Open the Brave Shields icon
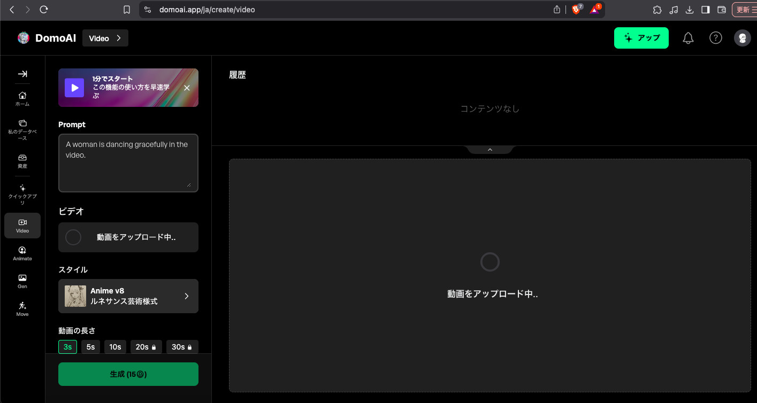757x403 pixels. tap(576, 10)
